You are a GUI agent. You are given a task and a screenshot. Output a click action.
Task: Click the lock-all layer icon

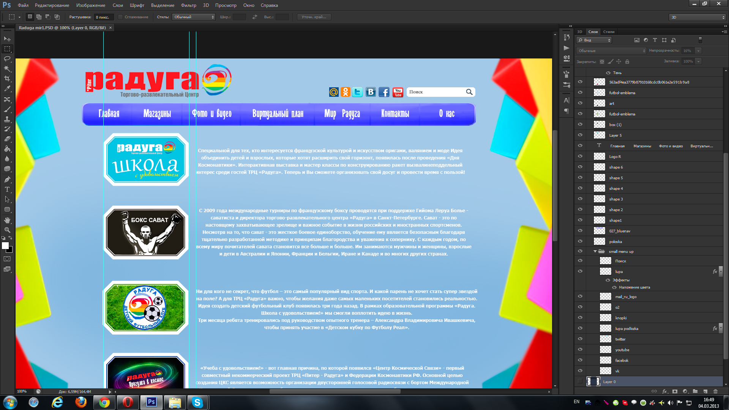tap(627, 61)
